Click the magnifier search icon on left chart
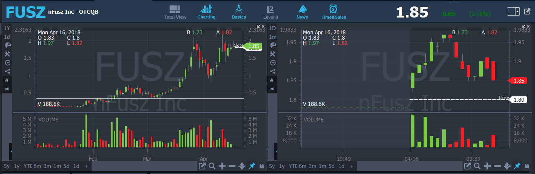Viewport: 535px width, 174px height. pos(212,166)
